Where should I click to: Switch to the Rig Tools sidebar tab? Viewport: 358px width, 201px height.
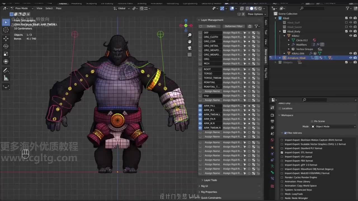tap(266, 73)
